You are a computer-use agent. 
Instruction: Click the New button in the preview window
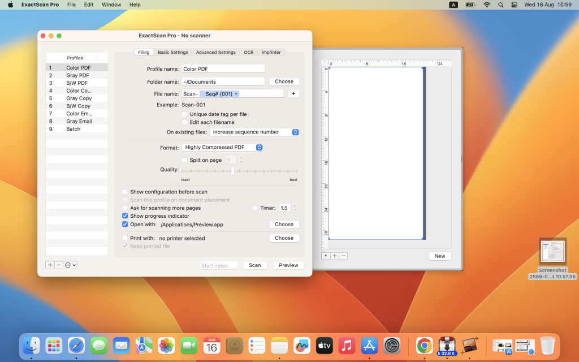[439, 256]
